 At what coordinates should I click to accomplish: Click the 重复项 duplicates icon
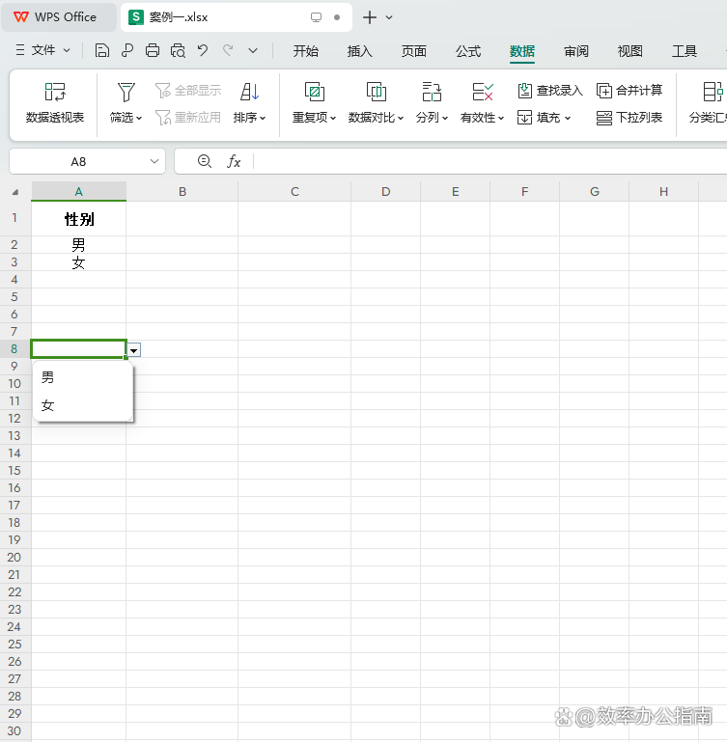(x=315, y=92)
